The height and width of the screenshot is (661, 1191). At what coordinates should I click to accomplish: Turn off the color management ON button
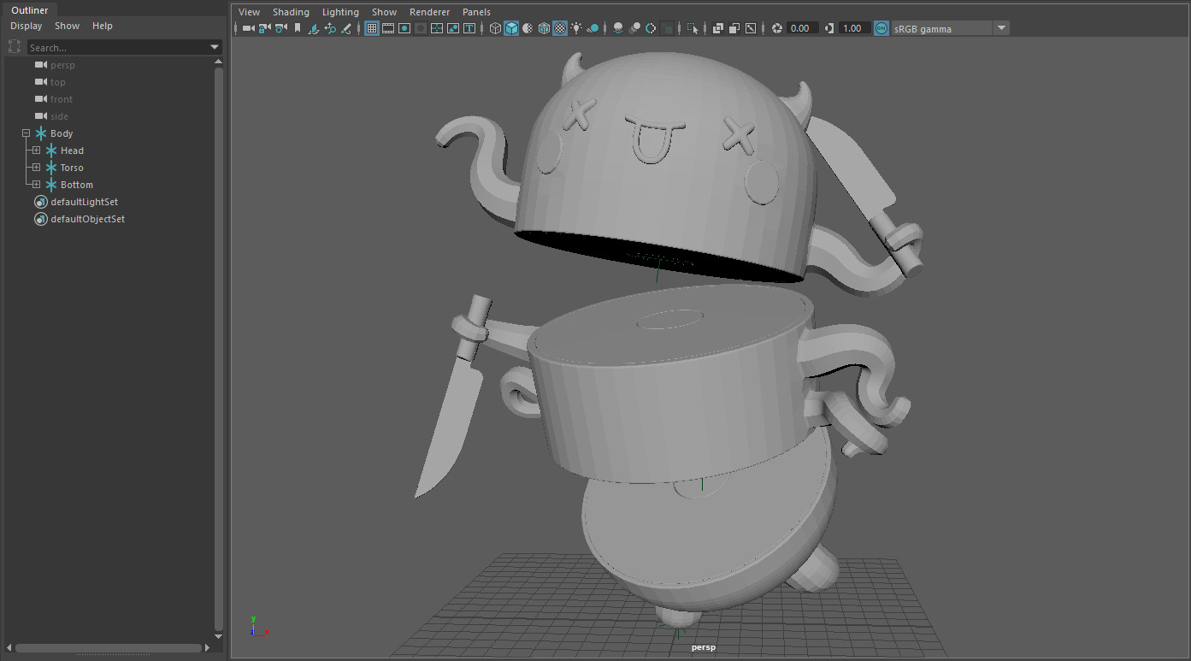pyautogui.click(x=881, y=28)
